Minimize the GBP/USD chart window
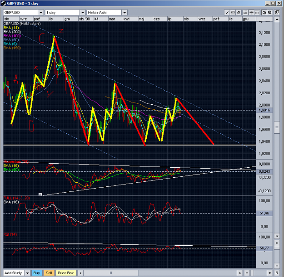Image resolution: width=284 pixels, height=277 pixels. 268,3
